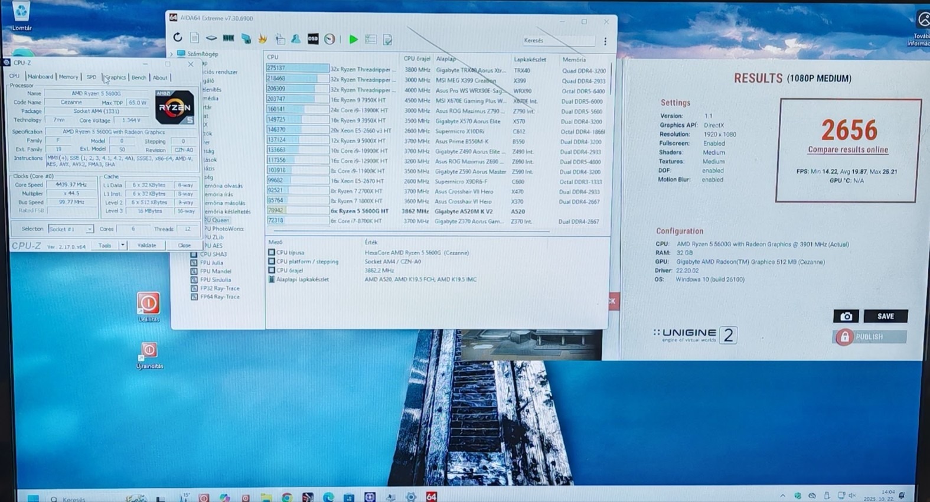
Task: Sort by CPU órajel column header
Action: (416, 58)
